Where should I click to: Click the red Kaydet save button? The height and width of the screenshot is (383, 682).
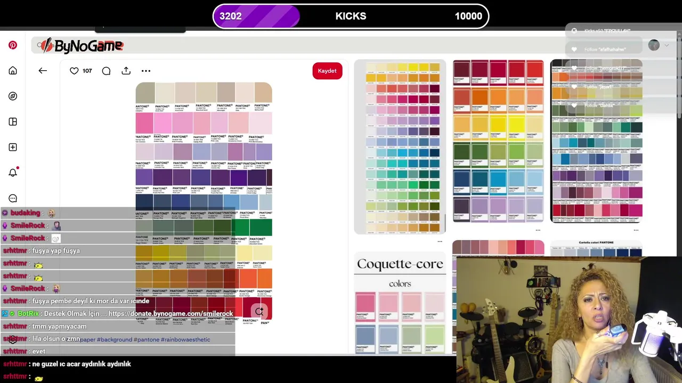(x=327, y=71)
